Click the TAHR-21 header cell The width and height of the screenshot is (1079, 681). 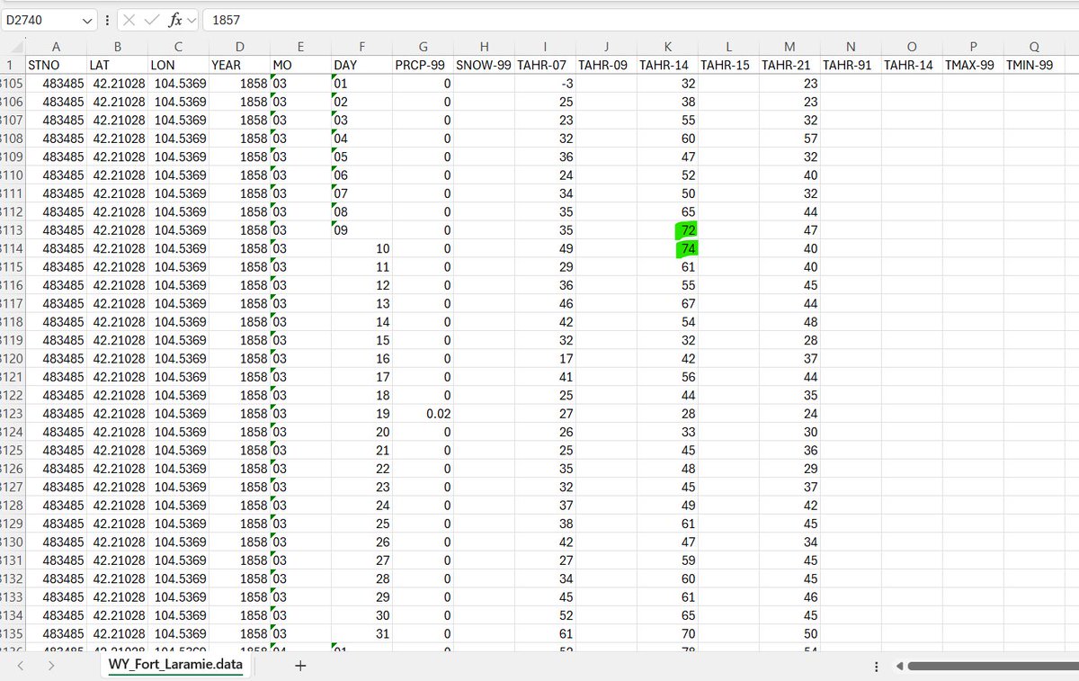[x=789, y=65]
